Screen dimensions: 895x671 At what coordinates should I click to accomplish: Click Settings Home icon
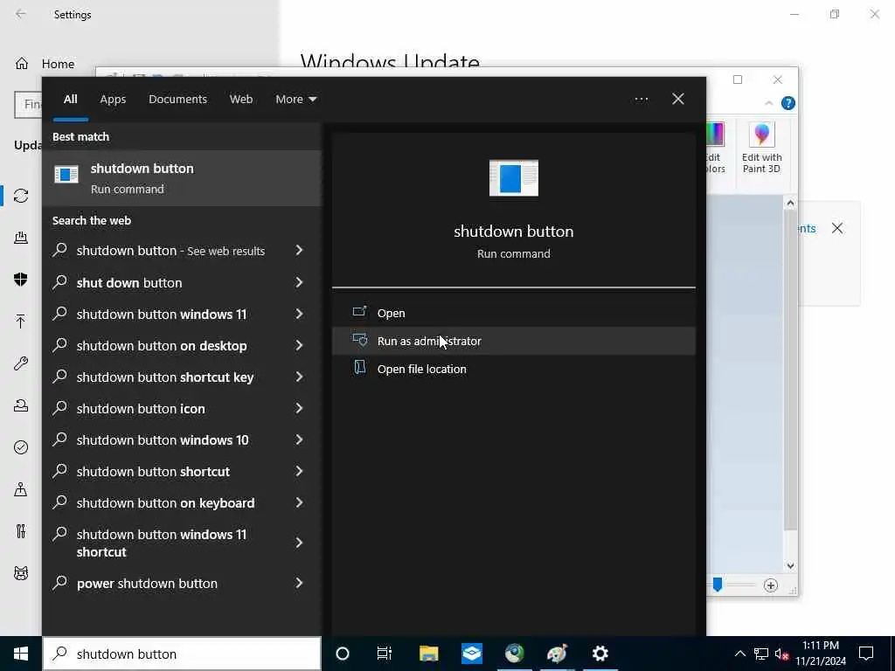tap(21, 64)
